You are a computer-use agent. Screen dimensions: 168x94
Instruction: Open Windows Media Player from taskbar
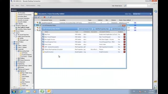(35, 92)
